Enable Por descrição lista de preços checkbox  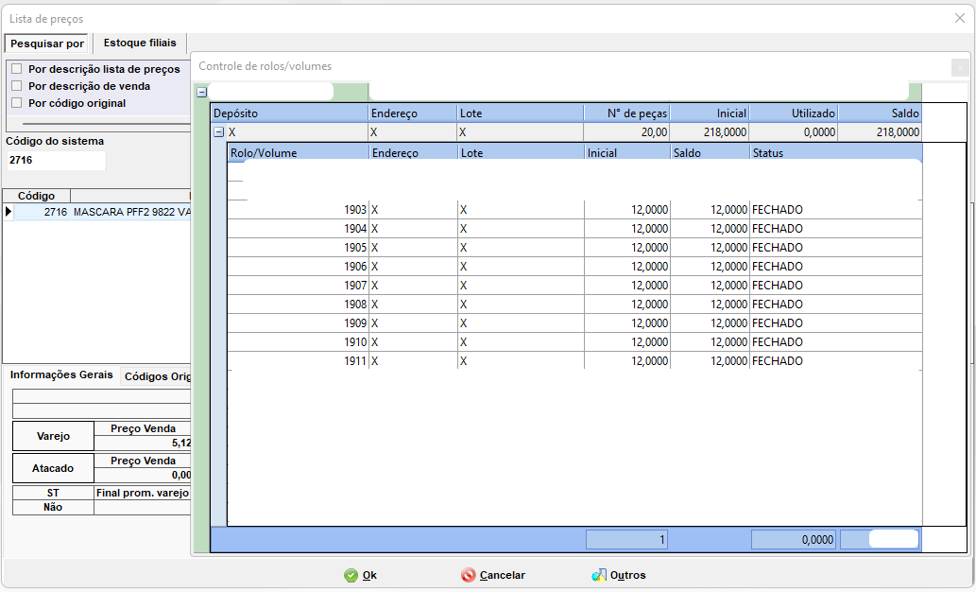[16, 69]
